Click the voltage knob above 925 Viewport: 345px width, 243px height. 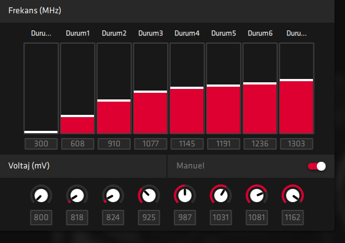[149, 196]
